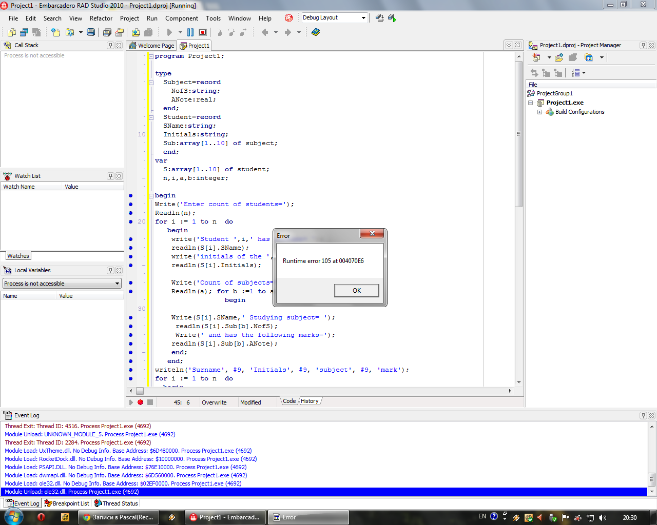Screen dimensions: 657x525
Task: Toggle breakpoint dot at the Readln(n) line
Action: (131, 213)
